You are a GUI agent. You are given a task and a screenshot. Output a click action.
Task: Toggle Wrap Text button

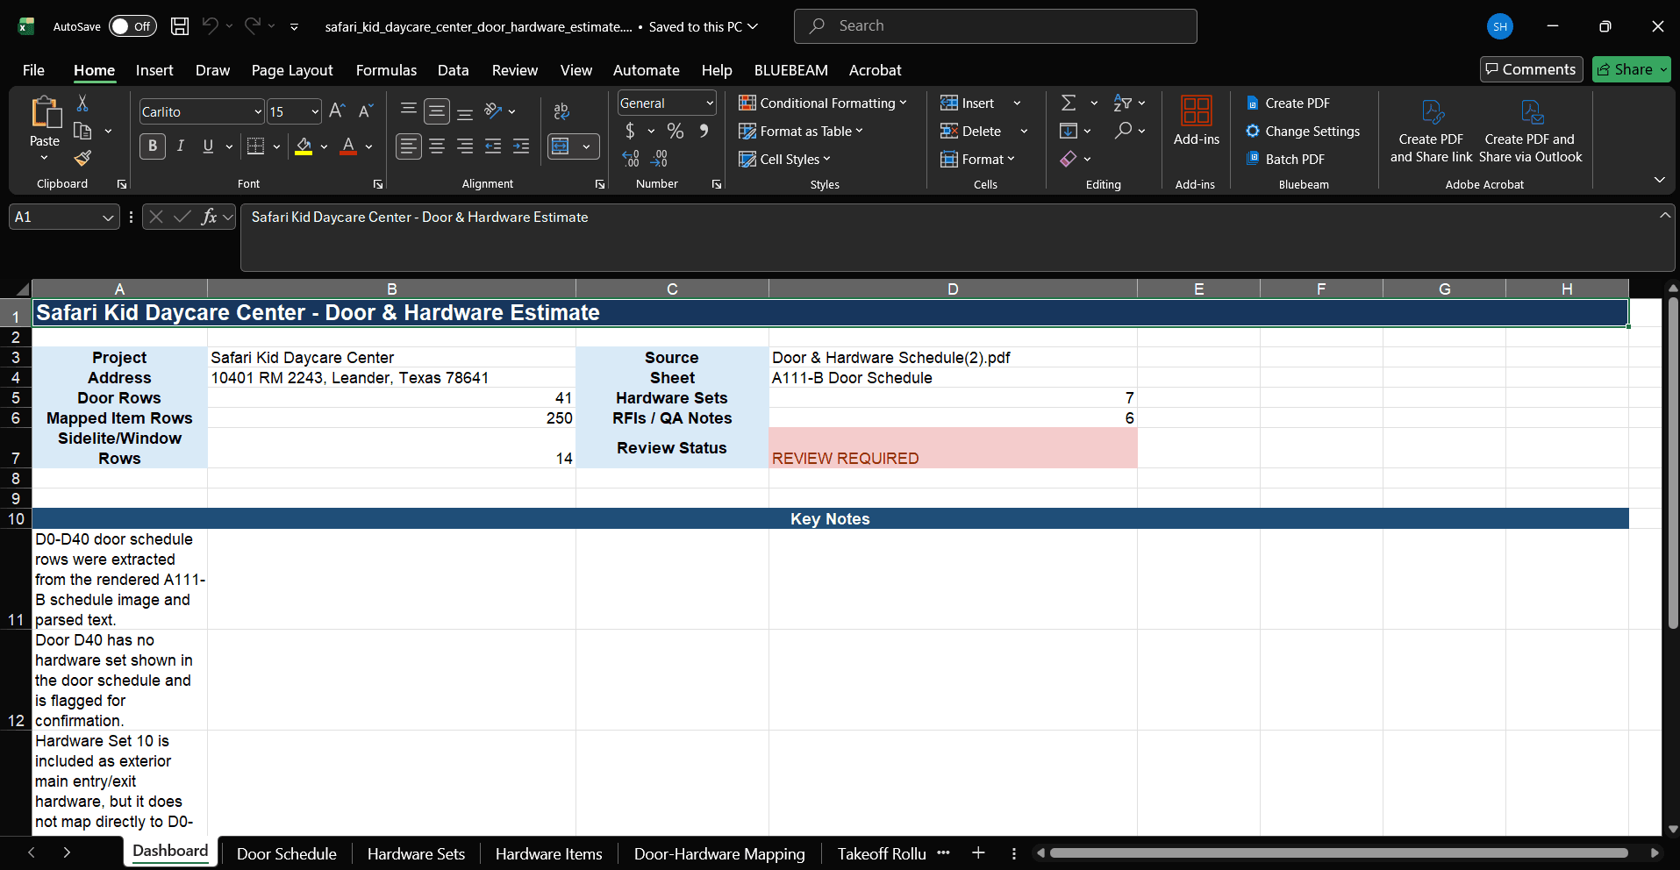click(x=561, y=111)
